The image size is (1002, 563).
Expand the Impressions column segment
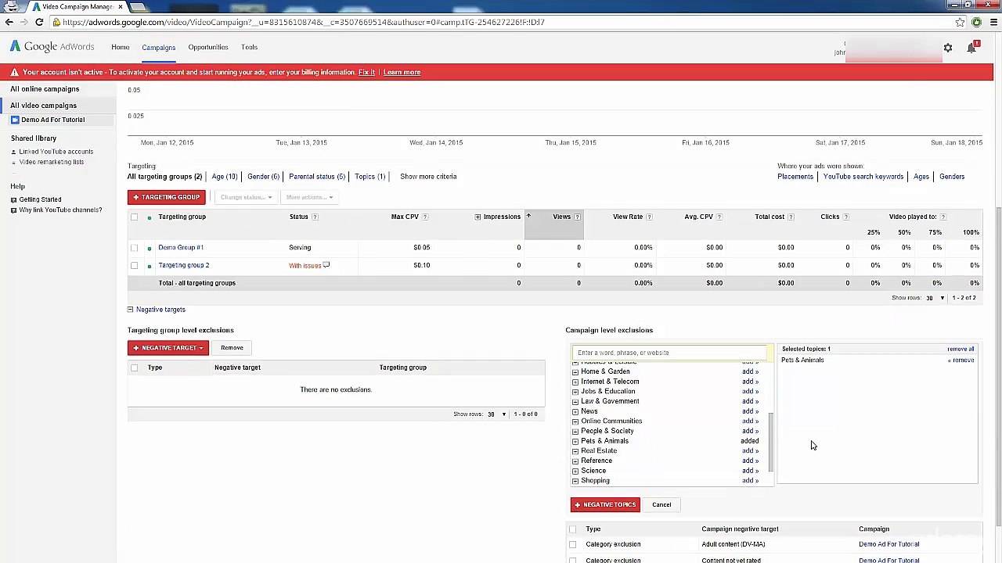point(478,217)
